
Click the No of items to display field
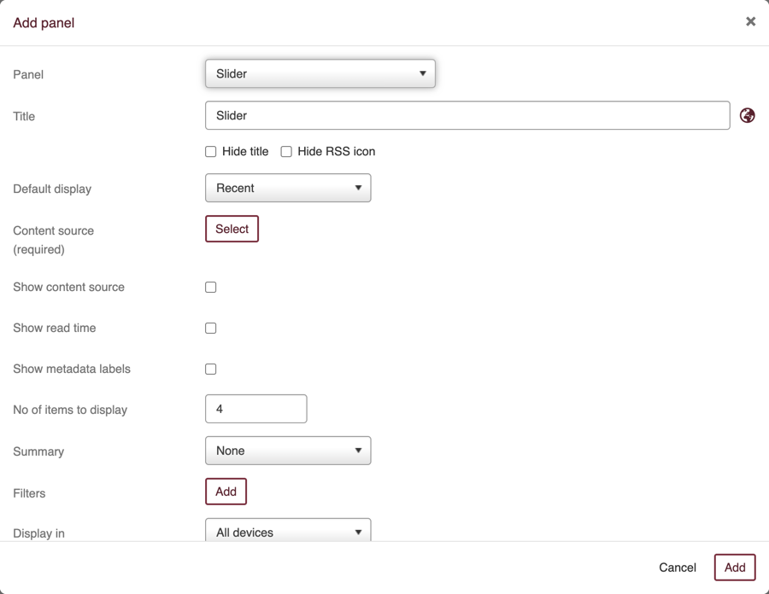click(x=255, y=409)
